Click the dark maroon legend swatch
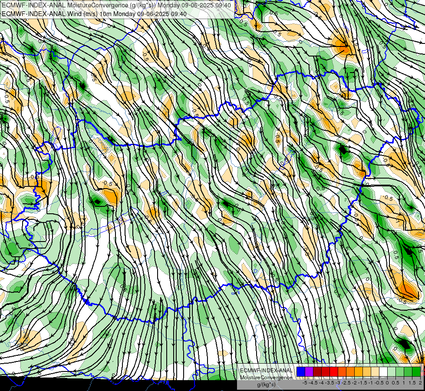Screen dimensions: 425x391 point(317,372)
